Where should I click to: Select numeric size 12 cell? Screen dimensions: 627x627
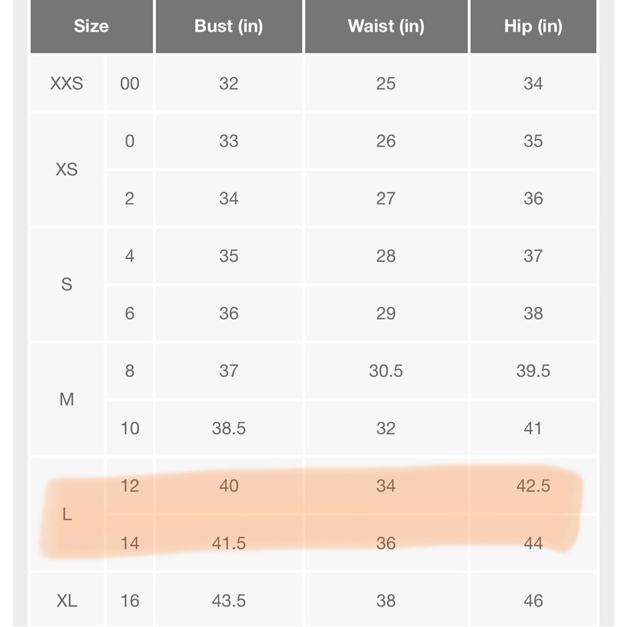(130, 486)
